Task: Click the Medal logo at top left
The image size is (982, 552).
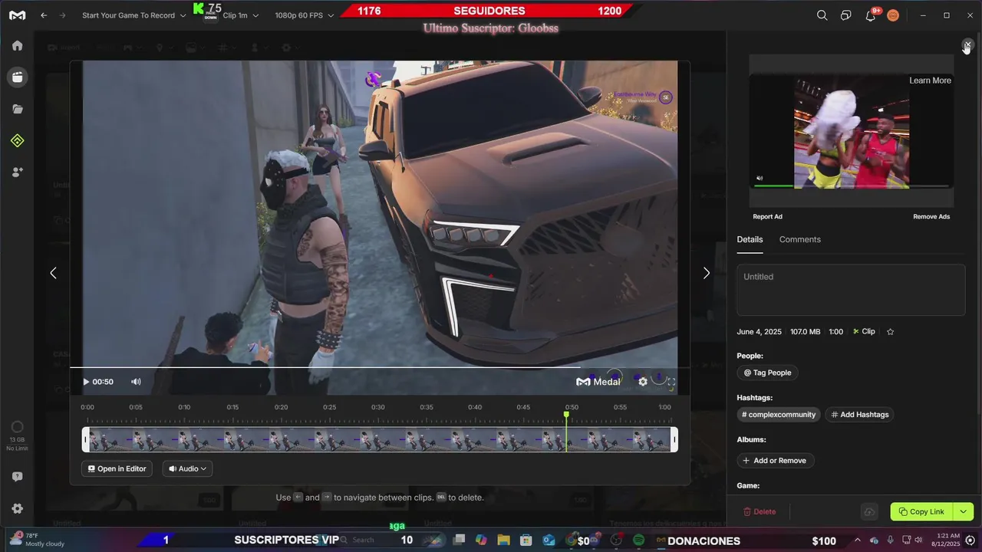Action: (17, 15)
